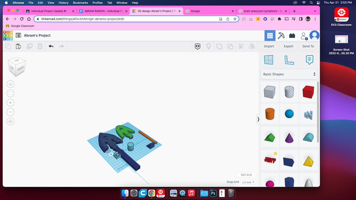Screen dimensions: 356x200
Task: Click the Delete trash icon
Action: pyautogui.click(x=40, y=46)
